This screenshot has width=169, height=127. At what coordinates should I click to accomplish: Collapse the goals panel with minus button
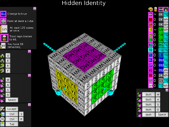pos(35,8)
